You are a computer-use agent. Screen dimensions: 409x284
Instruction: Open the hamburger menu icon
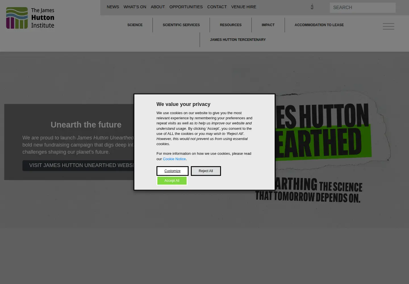[388, 26]
